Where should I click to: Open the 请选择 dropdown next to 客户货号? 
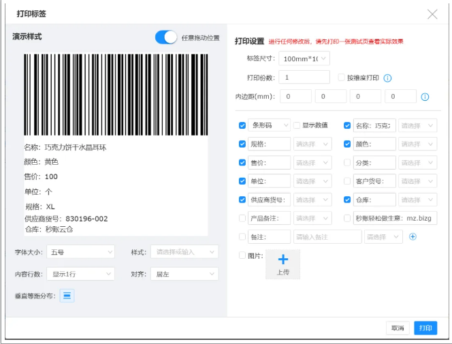(x=417, y=181)
